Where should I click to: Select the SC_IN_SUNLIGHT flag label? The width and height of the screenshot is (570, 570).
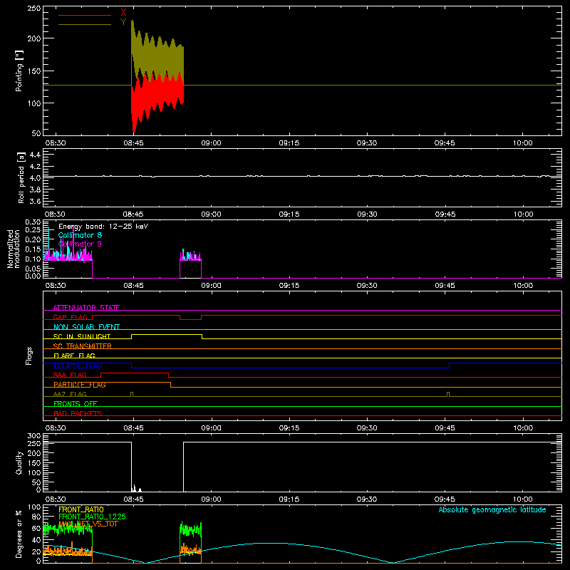point(82,336)
